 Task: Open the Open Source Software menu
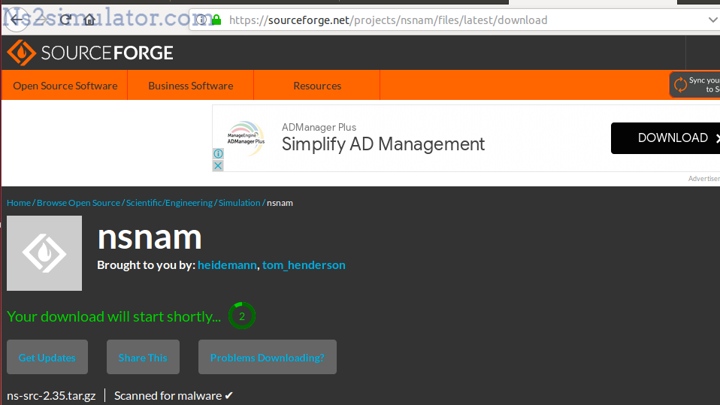coord(65,86)
